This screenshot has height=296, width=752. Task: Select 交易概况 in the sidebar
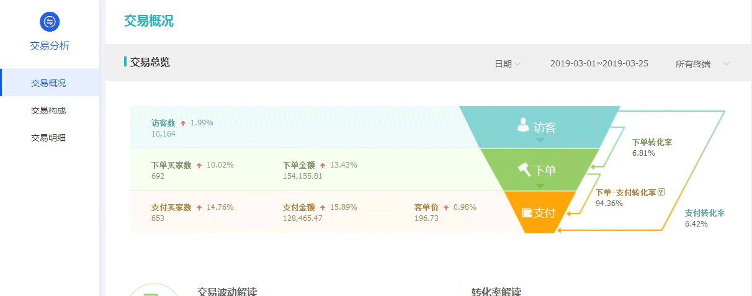[48, 83]
